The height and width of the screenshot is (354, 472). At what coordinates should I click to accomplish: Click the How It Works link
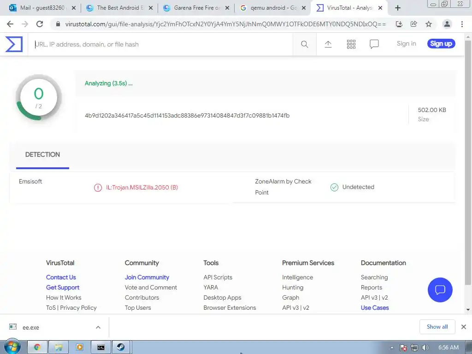pos(64,297)
